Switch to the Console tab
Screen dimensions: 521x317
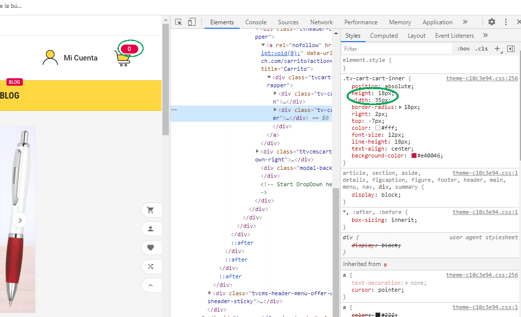tap(256, 22)
